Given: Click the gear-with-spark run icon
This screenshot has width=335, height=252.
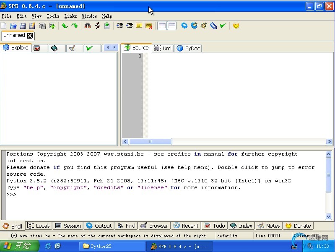Looking at the screenshot, I should [194, 26].
